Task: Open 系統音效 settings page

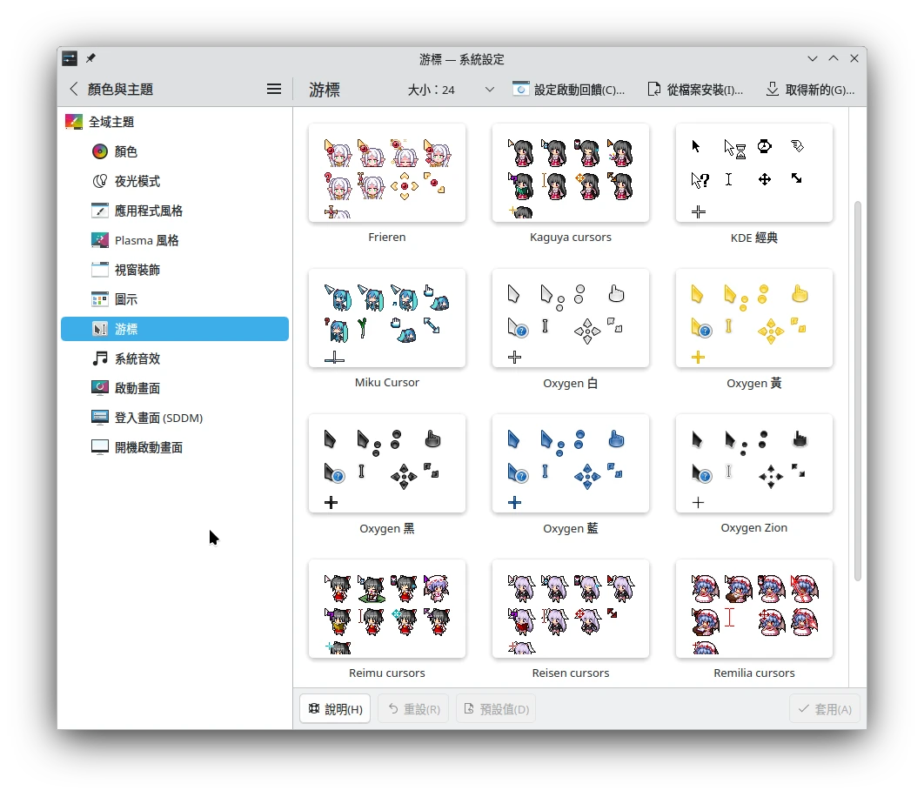Action: click(175, 358)
